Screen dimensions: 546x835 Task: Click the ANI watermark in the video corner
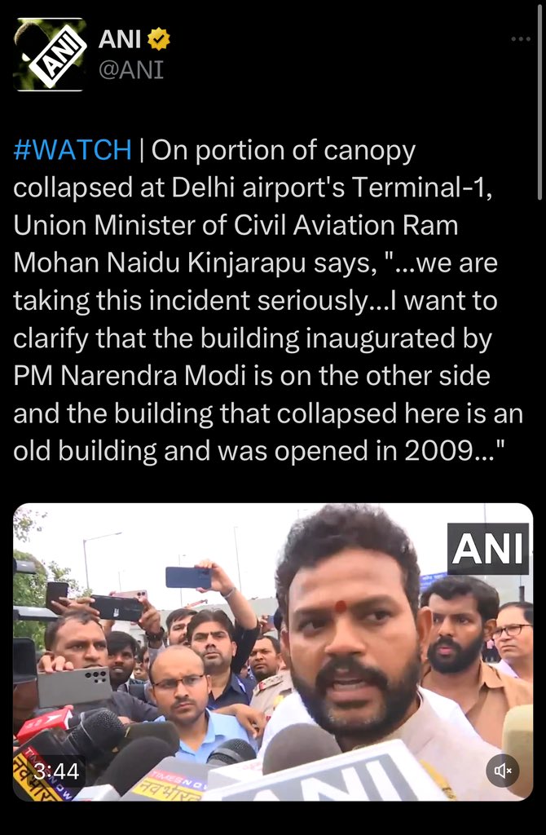pyautogui.click(x=488, y=549)
